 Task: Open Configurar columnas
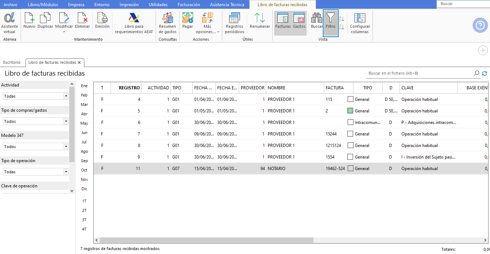click(x=360, y=23)
